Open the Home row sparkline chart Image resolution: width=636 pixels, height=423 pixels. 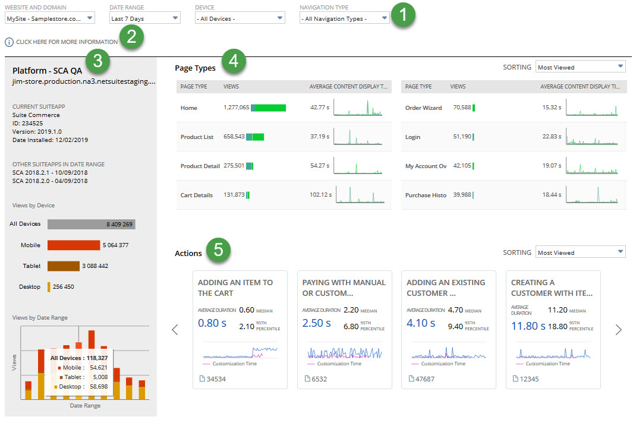pyautogui.click(x=358, y=108)
